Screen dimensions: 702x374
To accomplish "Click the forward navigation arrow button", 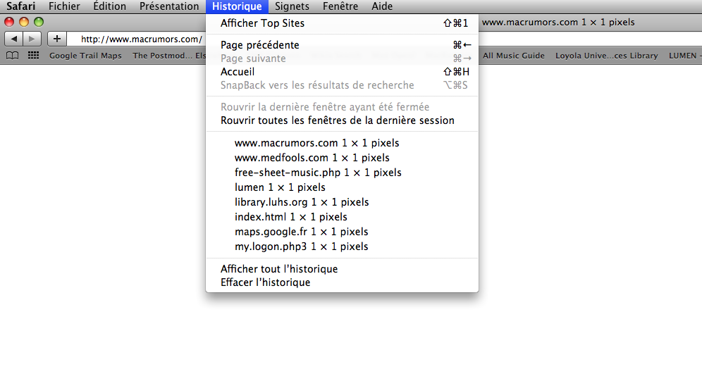I will click(x=32, y=39).
